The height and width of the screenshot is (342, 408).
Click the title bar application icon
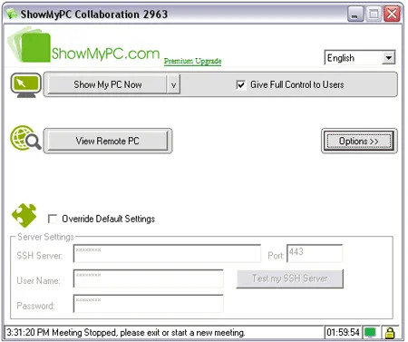pos(12,14)
